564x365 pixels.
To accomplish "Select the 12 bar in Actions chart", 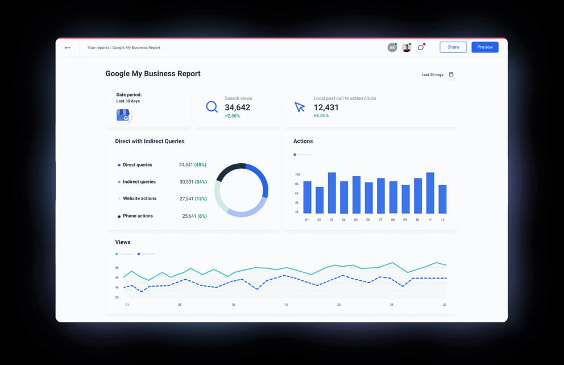I will [x=442, y=199].
